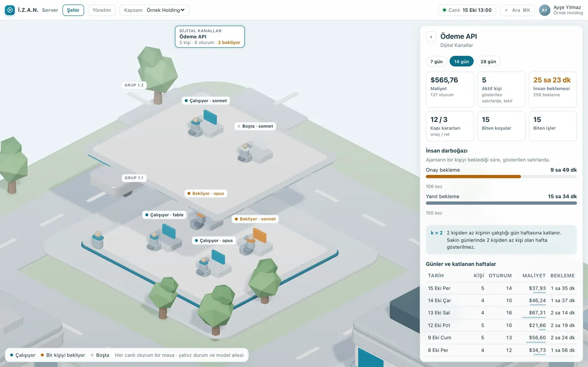Click the TARİH column header
The width and height of the screenshot is (588, 367).
coord(436,276)
